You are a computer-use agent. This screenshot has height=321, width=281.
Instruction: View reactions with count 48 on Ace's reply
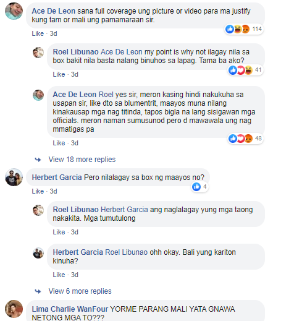pos(245,139)
